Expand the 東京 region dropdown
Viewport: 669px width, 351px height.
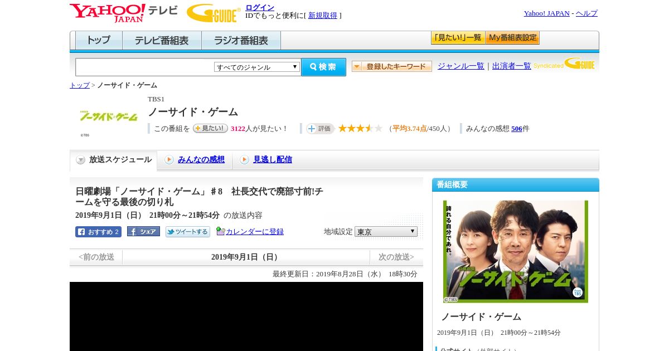coord(386,231)
